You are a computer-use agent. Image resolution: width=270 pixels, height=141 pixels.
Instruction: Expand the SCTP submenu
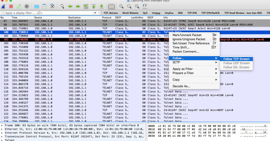pyautogui.click(x=194, y=62)
